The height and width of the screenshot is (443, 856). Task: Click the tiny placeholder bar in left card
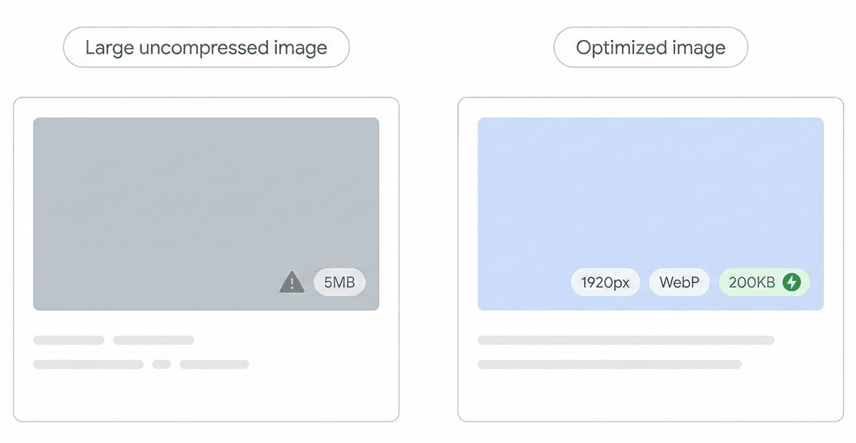(162, 365)
